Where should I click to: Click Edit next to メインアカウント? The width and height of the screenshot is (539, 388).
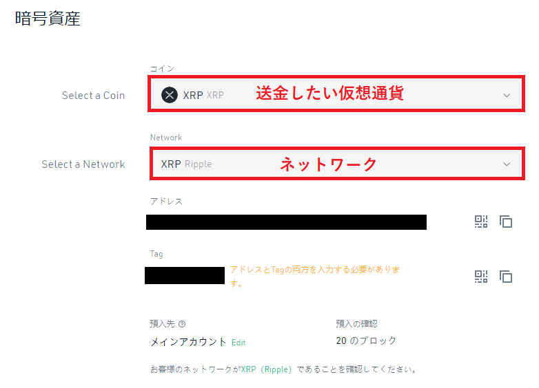(x=238, y=343)
